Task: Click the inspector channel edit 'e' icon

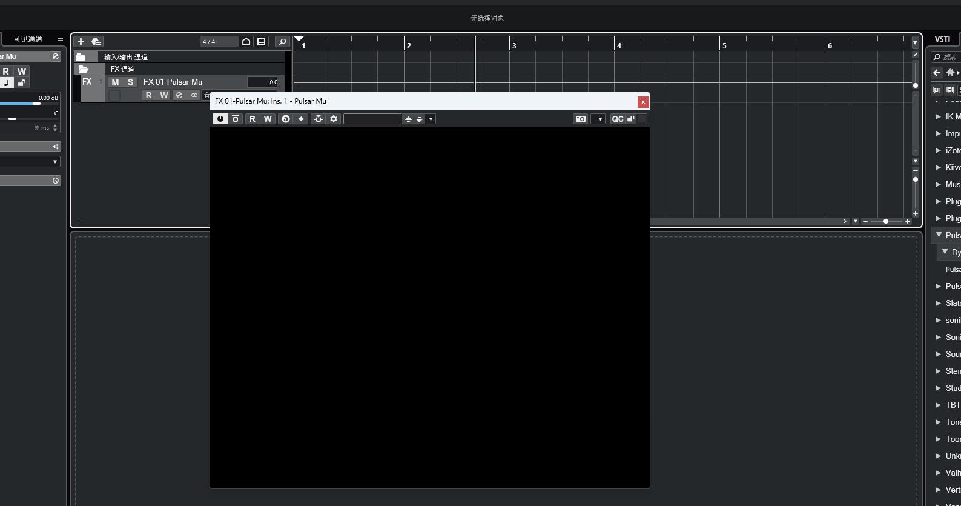Action: pos(55,56)
